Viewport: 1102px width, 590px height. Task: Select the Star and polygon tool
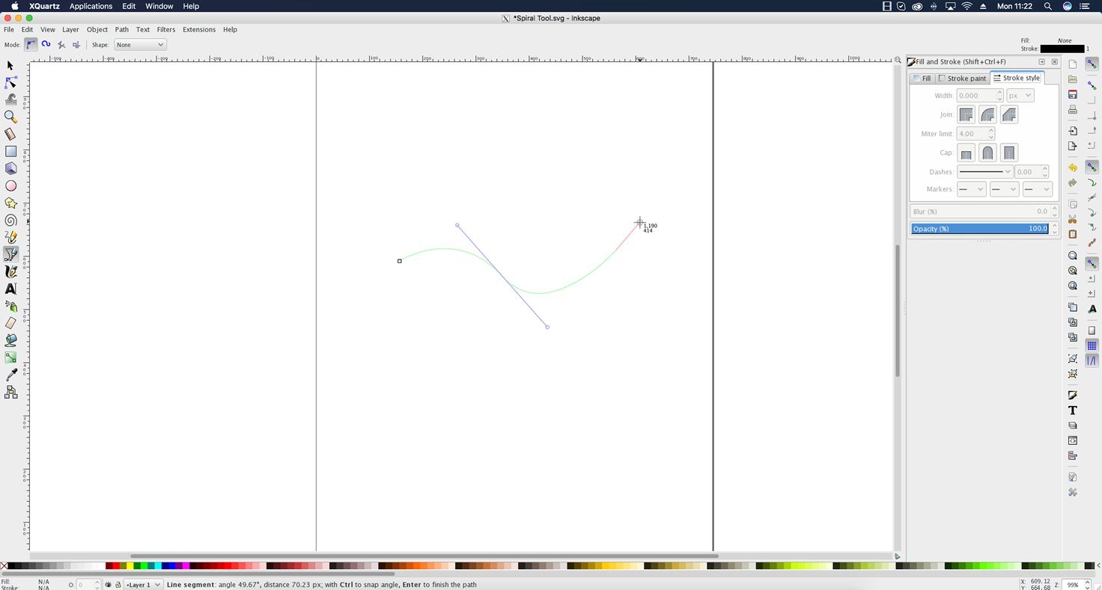pos(10,203)
